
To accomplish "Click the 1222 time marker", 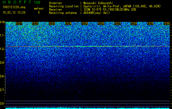I will pyautogui.click(x=36, y=23).
